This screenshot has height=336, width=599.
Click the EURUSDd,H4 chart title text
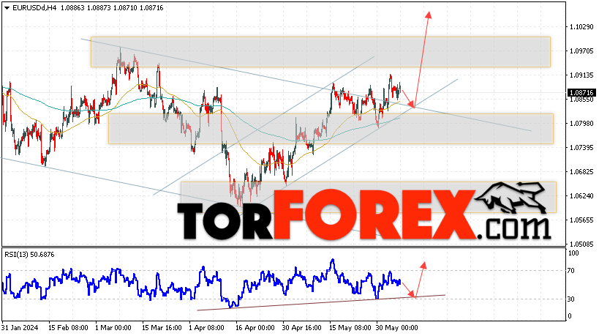(34, 7)
